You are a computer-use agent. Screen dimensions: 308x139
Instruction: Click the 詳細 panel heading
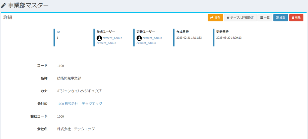click(8, 18)
